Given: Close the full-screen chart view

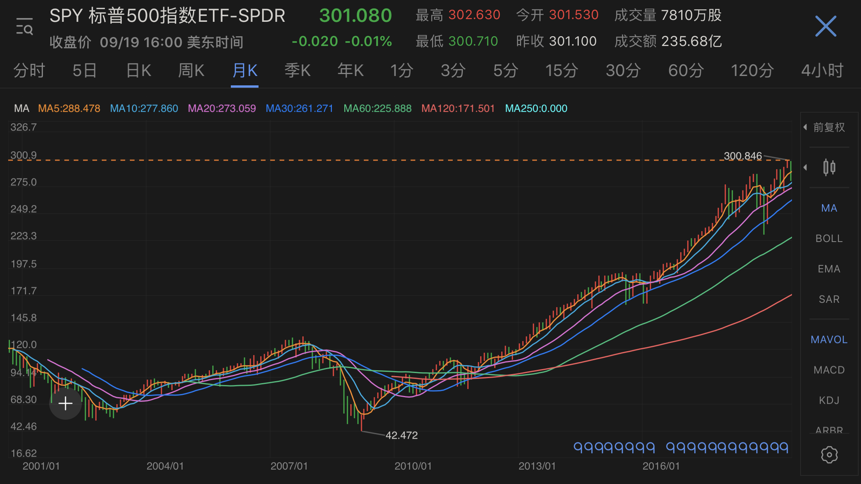Looking at the screenshot, I should coord(826,26).
